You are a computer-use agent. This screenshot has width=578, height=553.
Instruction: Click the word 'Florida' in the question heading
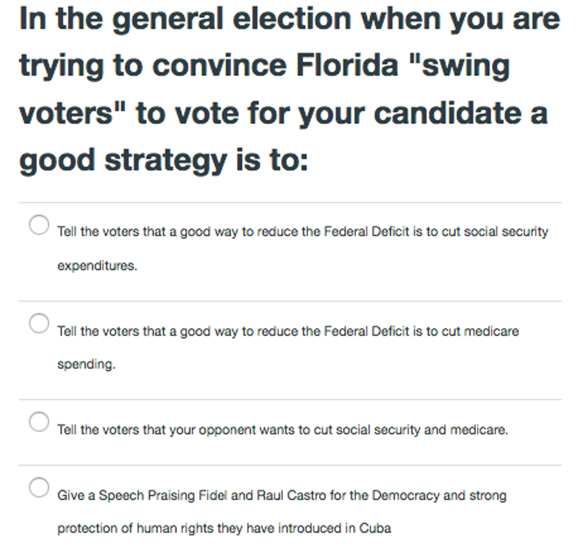(347, 66)
